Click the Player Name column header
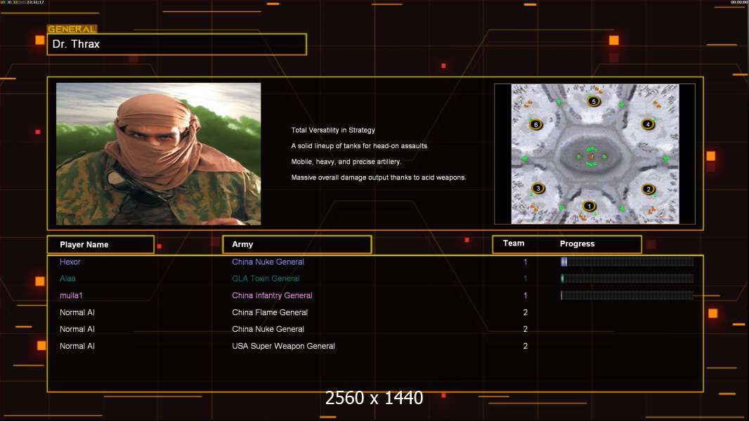This screenshot has height=421, width=749. [100, 245]
